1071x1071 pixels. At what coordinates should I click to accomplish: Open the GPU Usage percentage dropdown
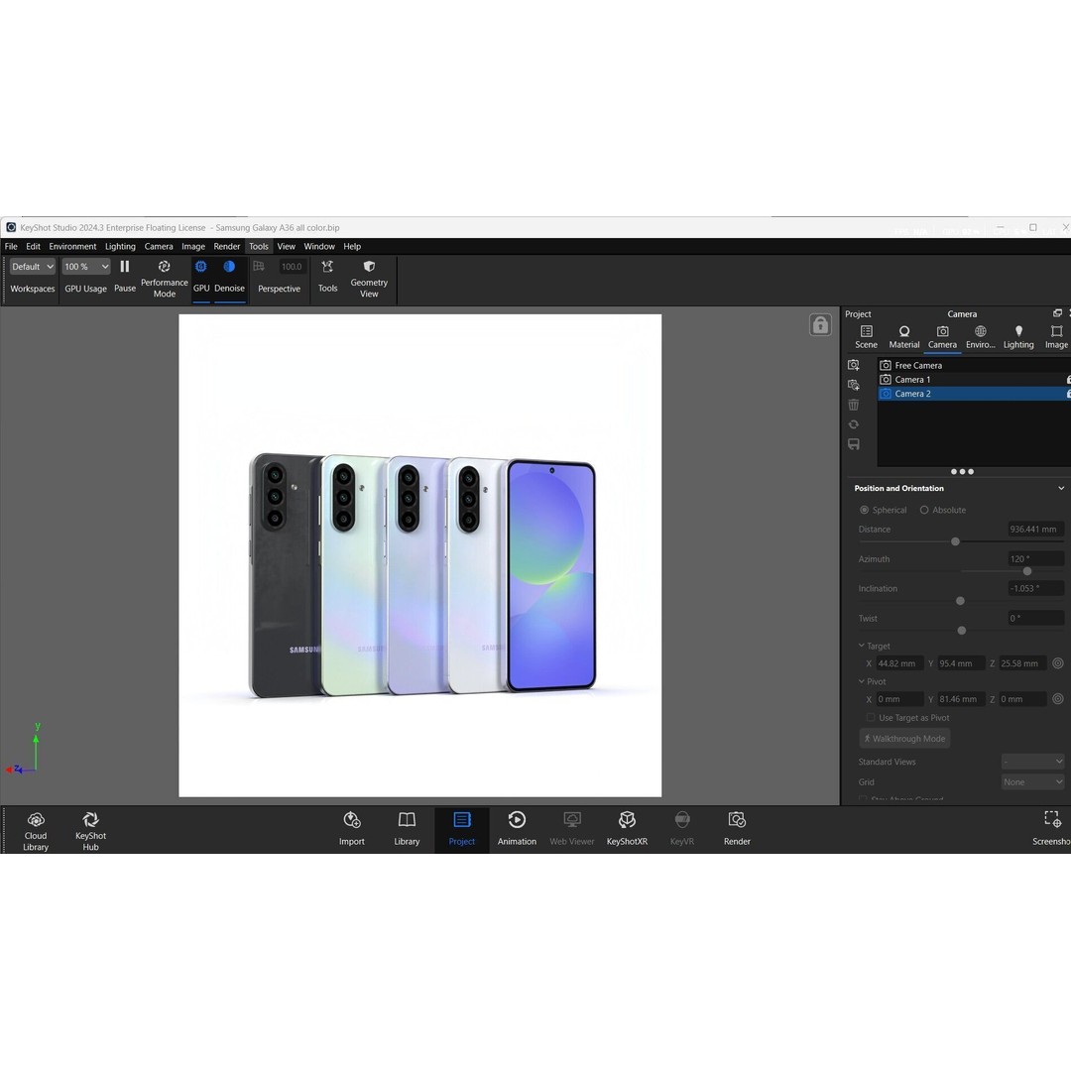click(86, 267)
